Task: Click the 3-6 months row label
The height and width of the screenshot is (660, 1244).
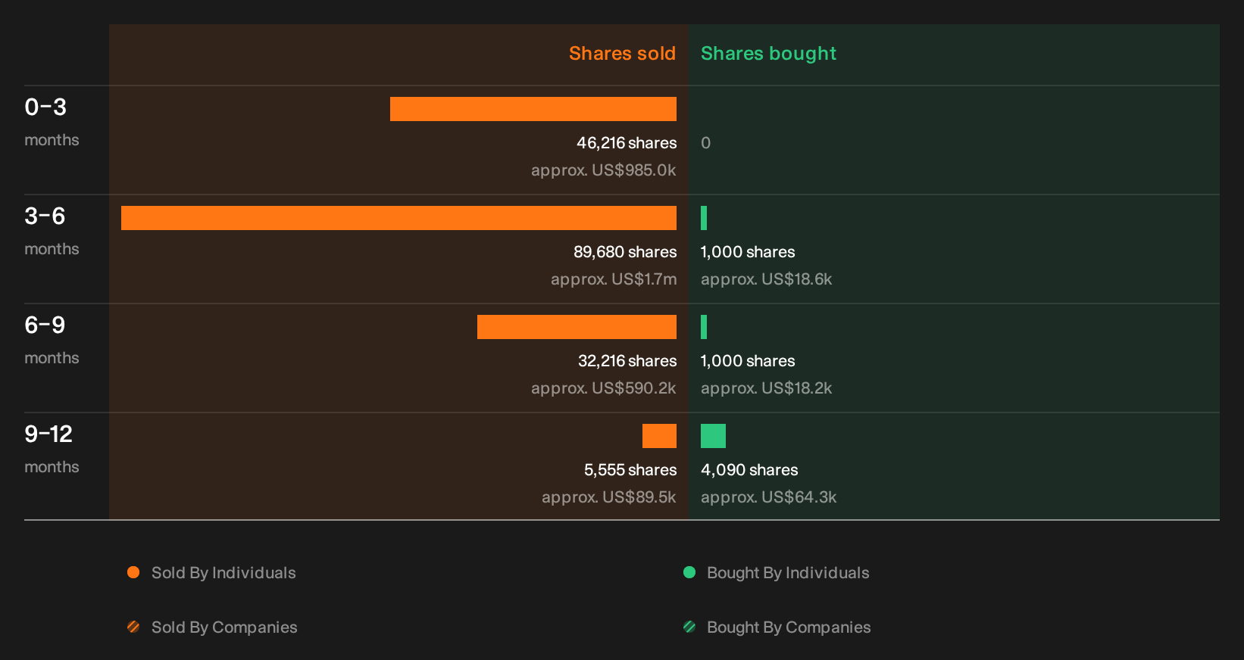Action: (x=52, y=231)
